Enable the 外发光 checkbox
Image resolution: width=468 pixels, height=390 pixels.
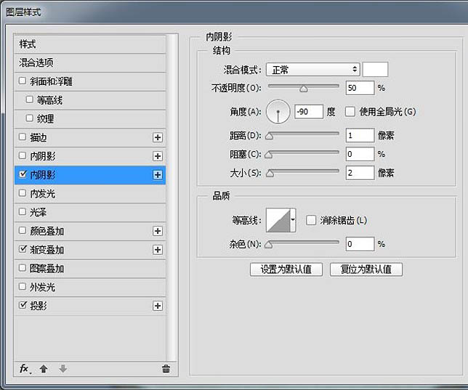pos(23,286)
